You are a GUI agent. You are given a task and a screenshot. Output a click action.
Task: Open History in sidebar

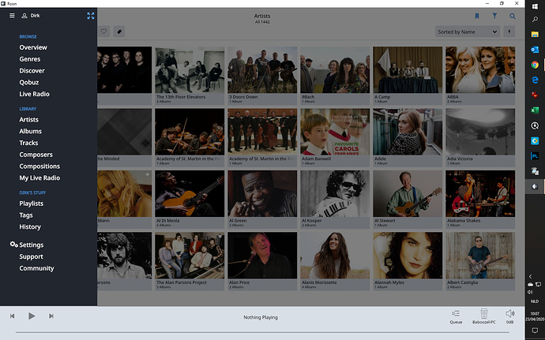(30, 226)
